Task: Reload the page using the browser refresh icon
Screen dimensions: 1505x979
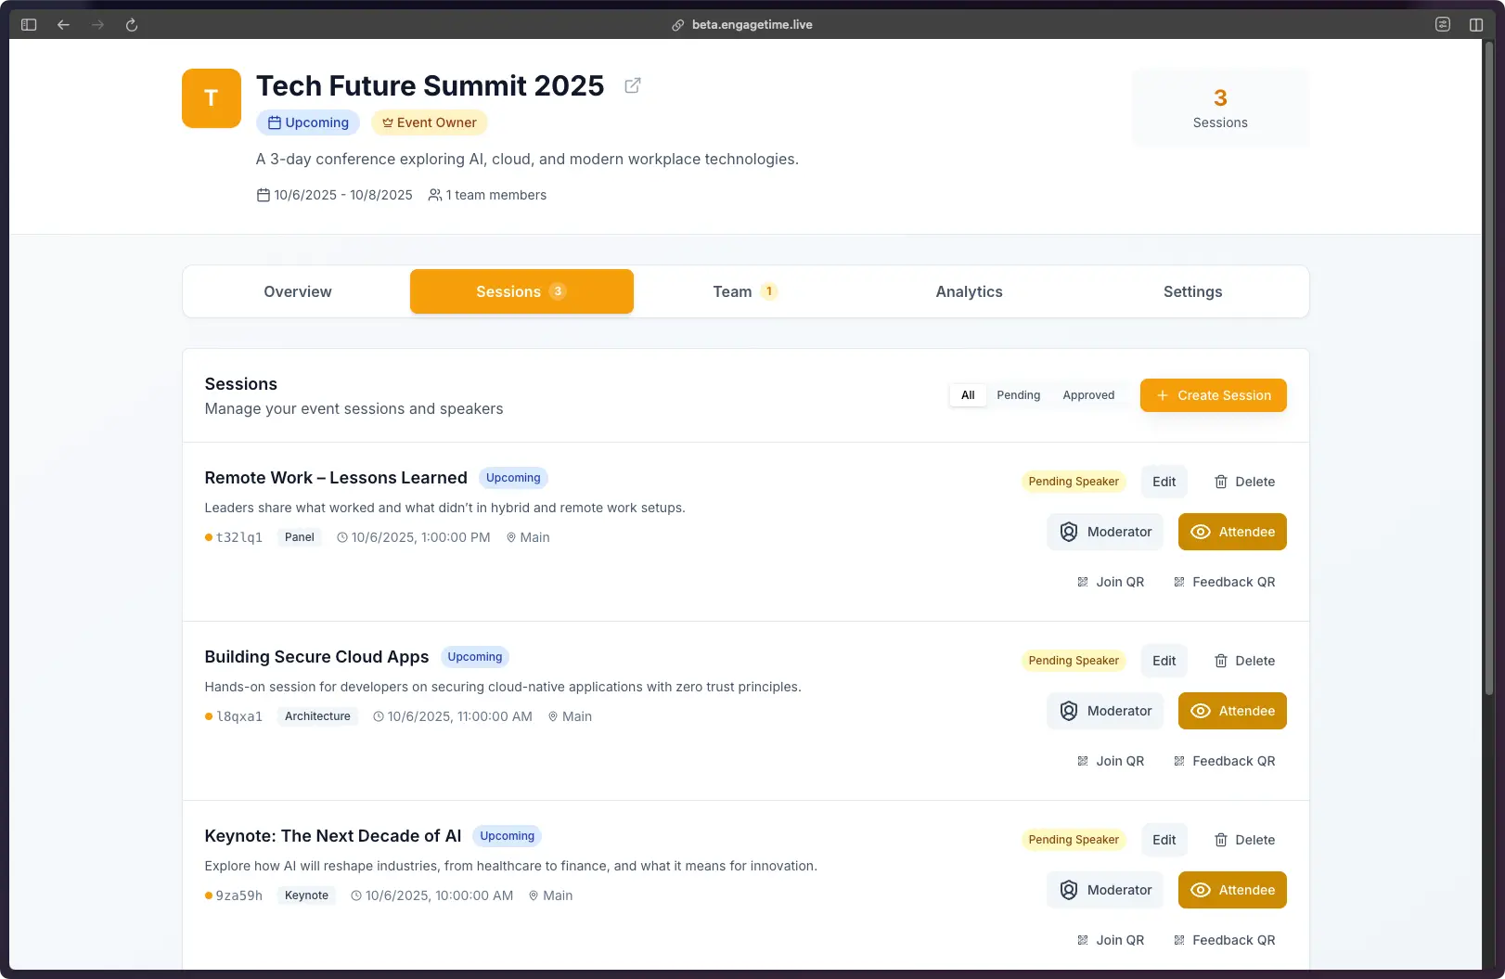Action: [131, 24]
